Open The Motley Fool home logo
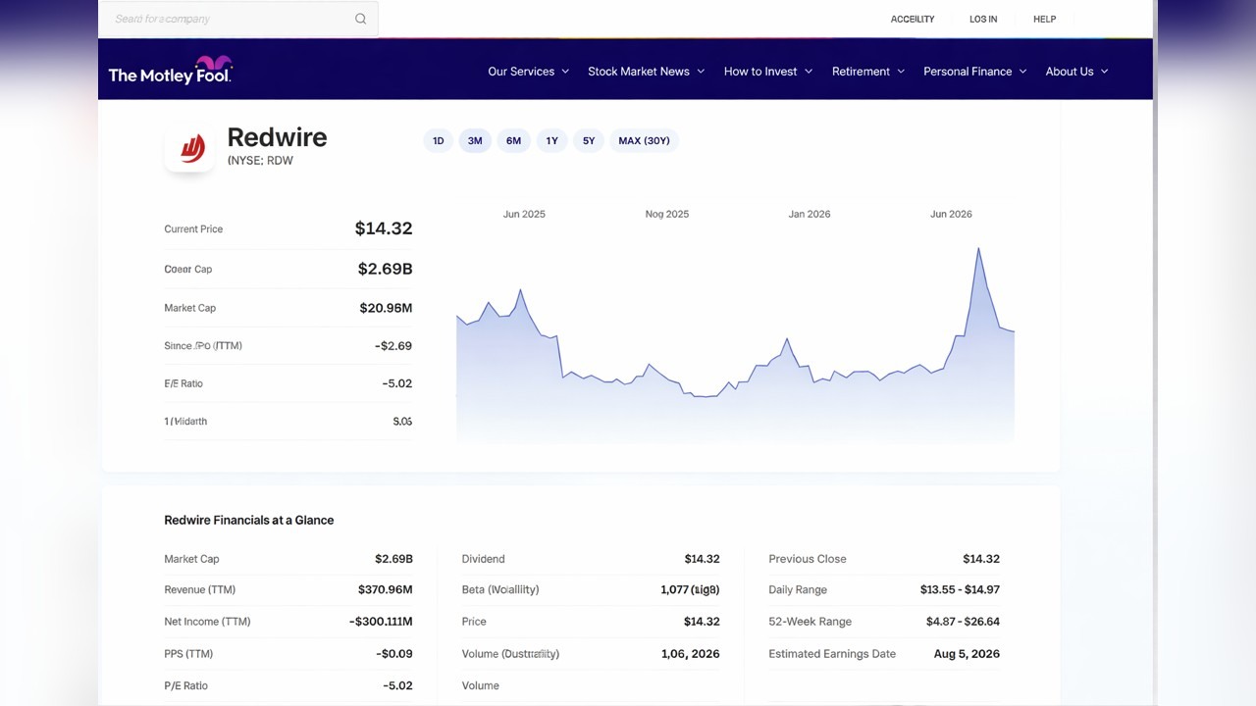 point(170,71)
